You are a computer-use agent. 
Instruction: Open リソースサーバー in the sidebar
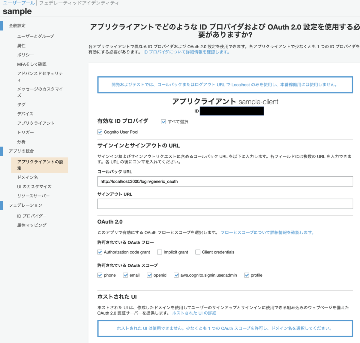tap(33, 196)
